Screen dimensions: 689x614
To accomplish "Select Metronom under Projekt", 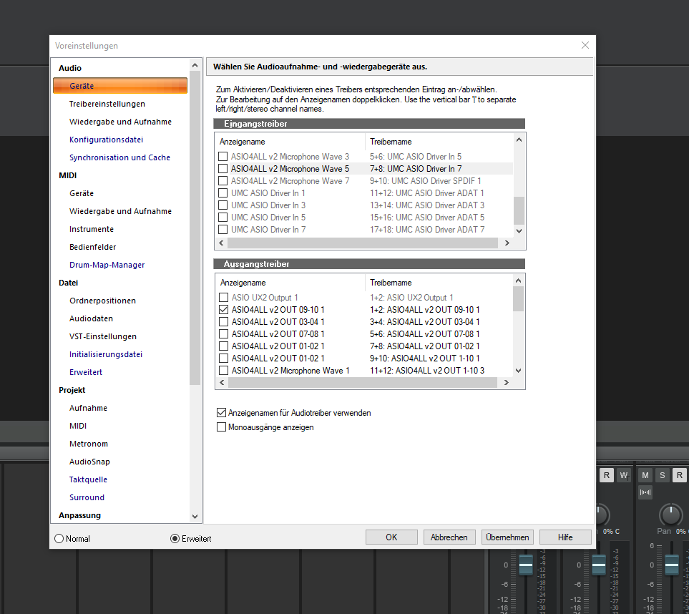I will 88,444.
